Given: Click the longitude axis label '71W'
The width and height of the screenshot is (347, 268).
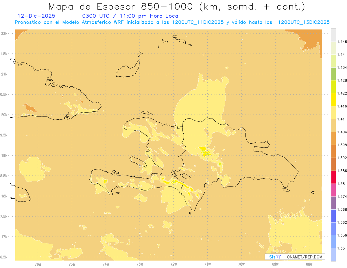Looking at the screenshot, I should [x=207, y=264].
